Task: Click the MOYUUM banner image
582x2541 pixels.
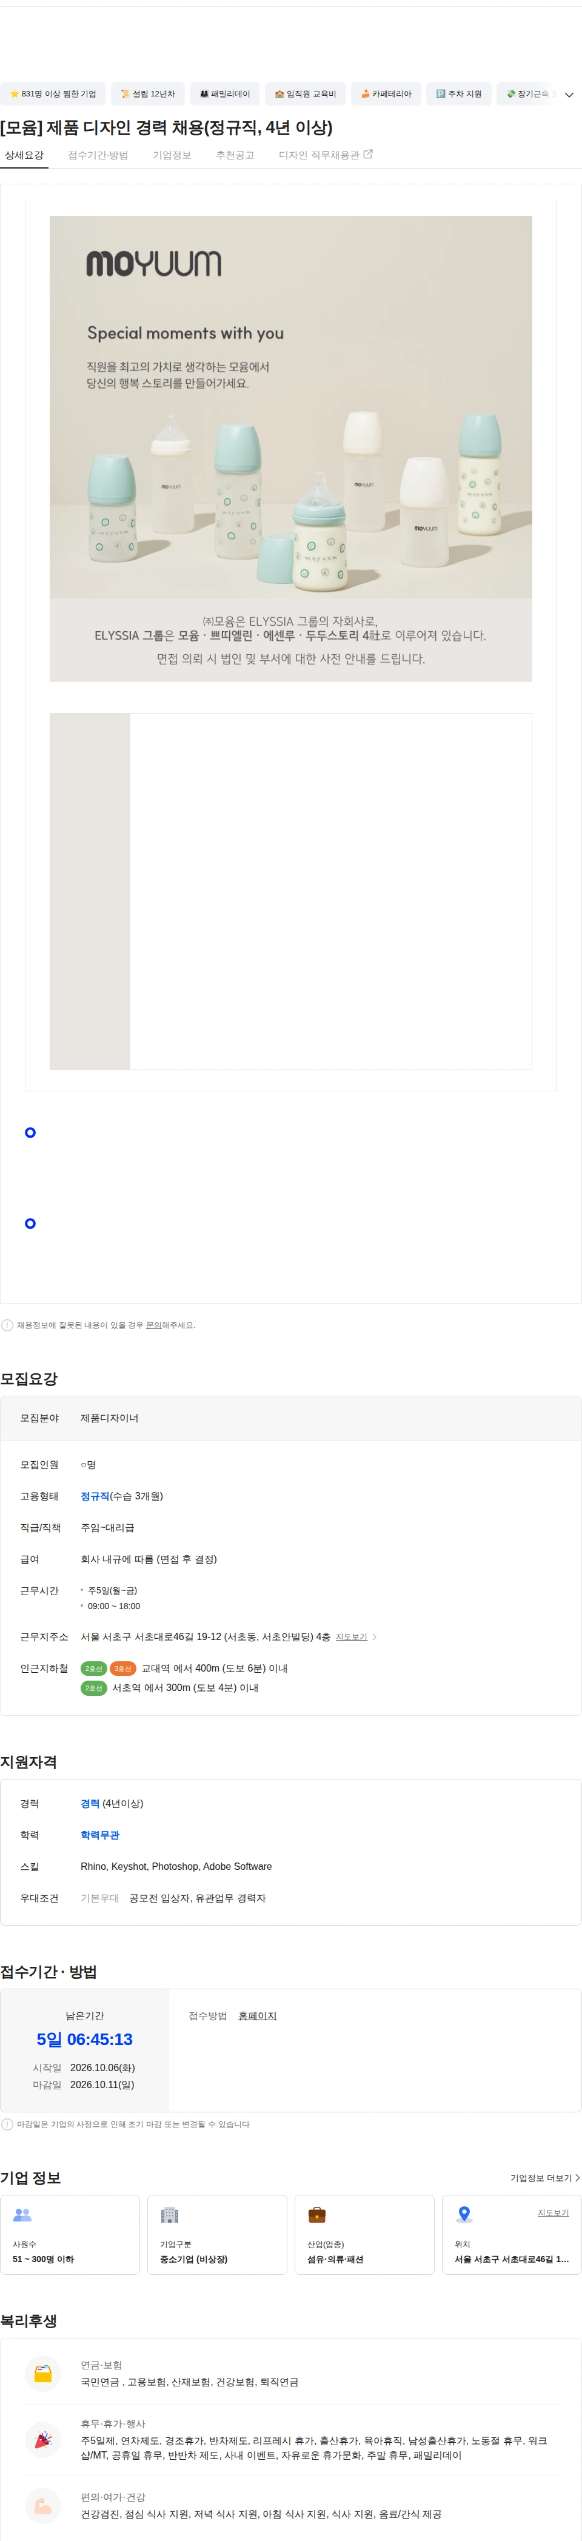Action: [x=291, y=449]
